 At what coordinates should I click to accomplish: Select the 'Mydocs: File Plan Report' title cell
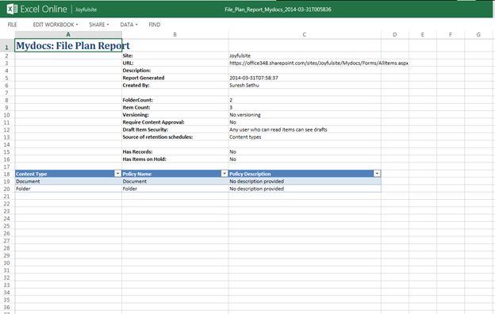pyautogui.click(x=68, y=46)
